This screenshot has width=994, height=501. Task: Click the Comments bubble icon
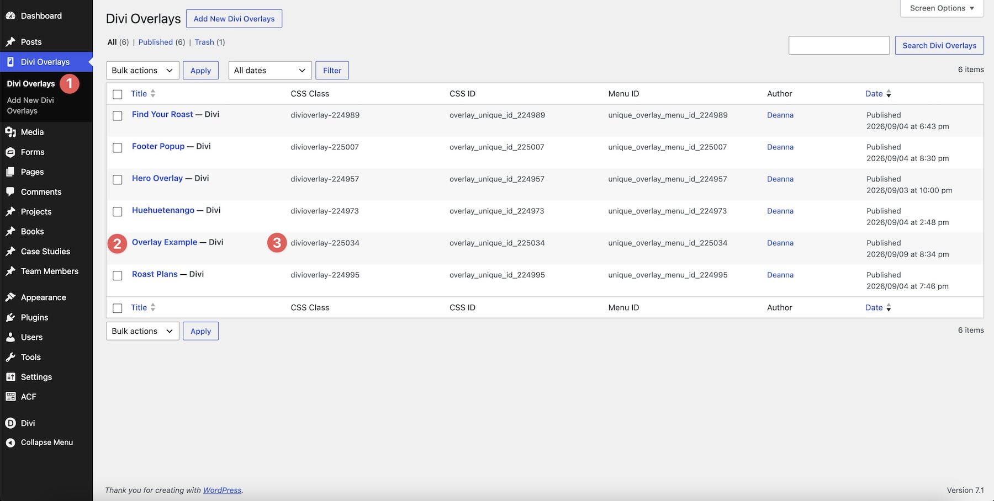point(10,191)
